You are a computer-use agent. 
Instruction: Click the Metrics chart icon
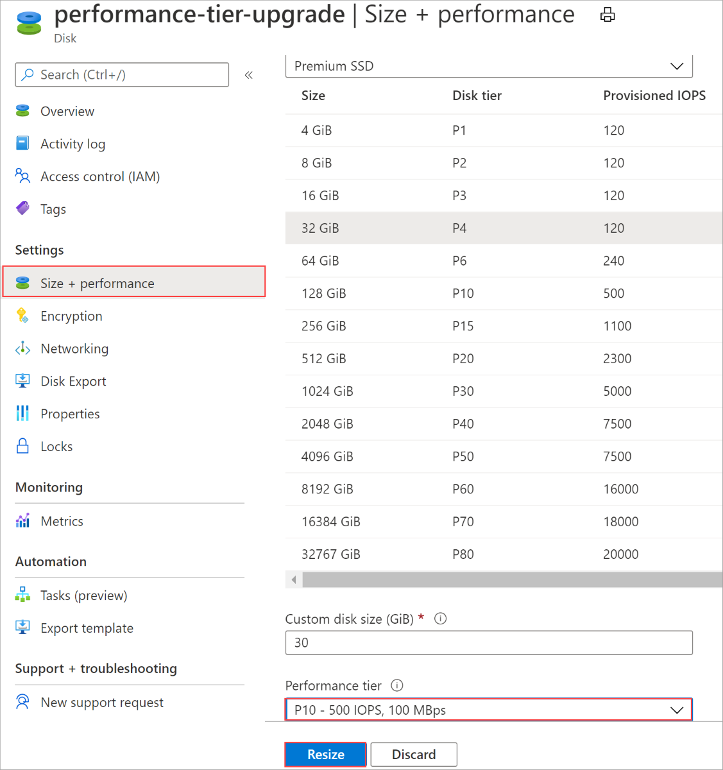pos(22,520)
